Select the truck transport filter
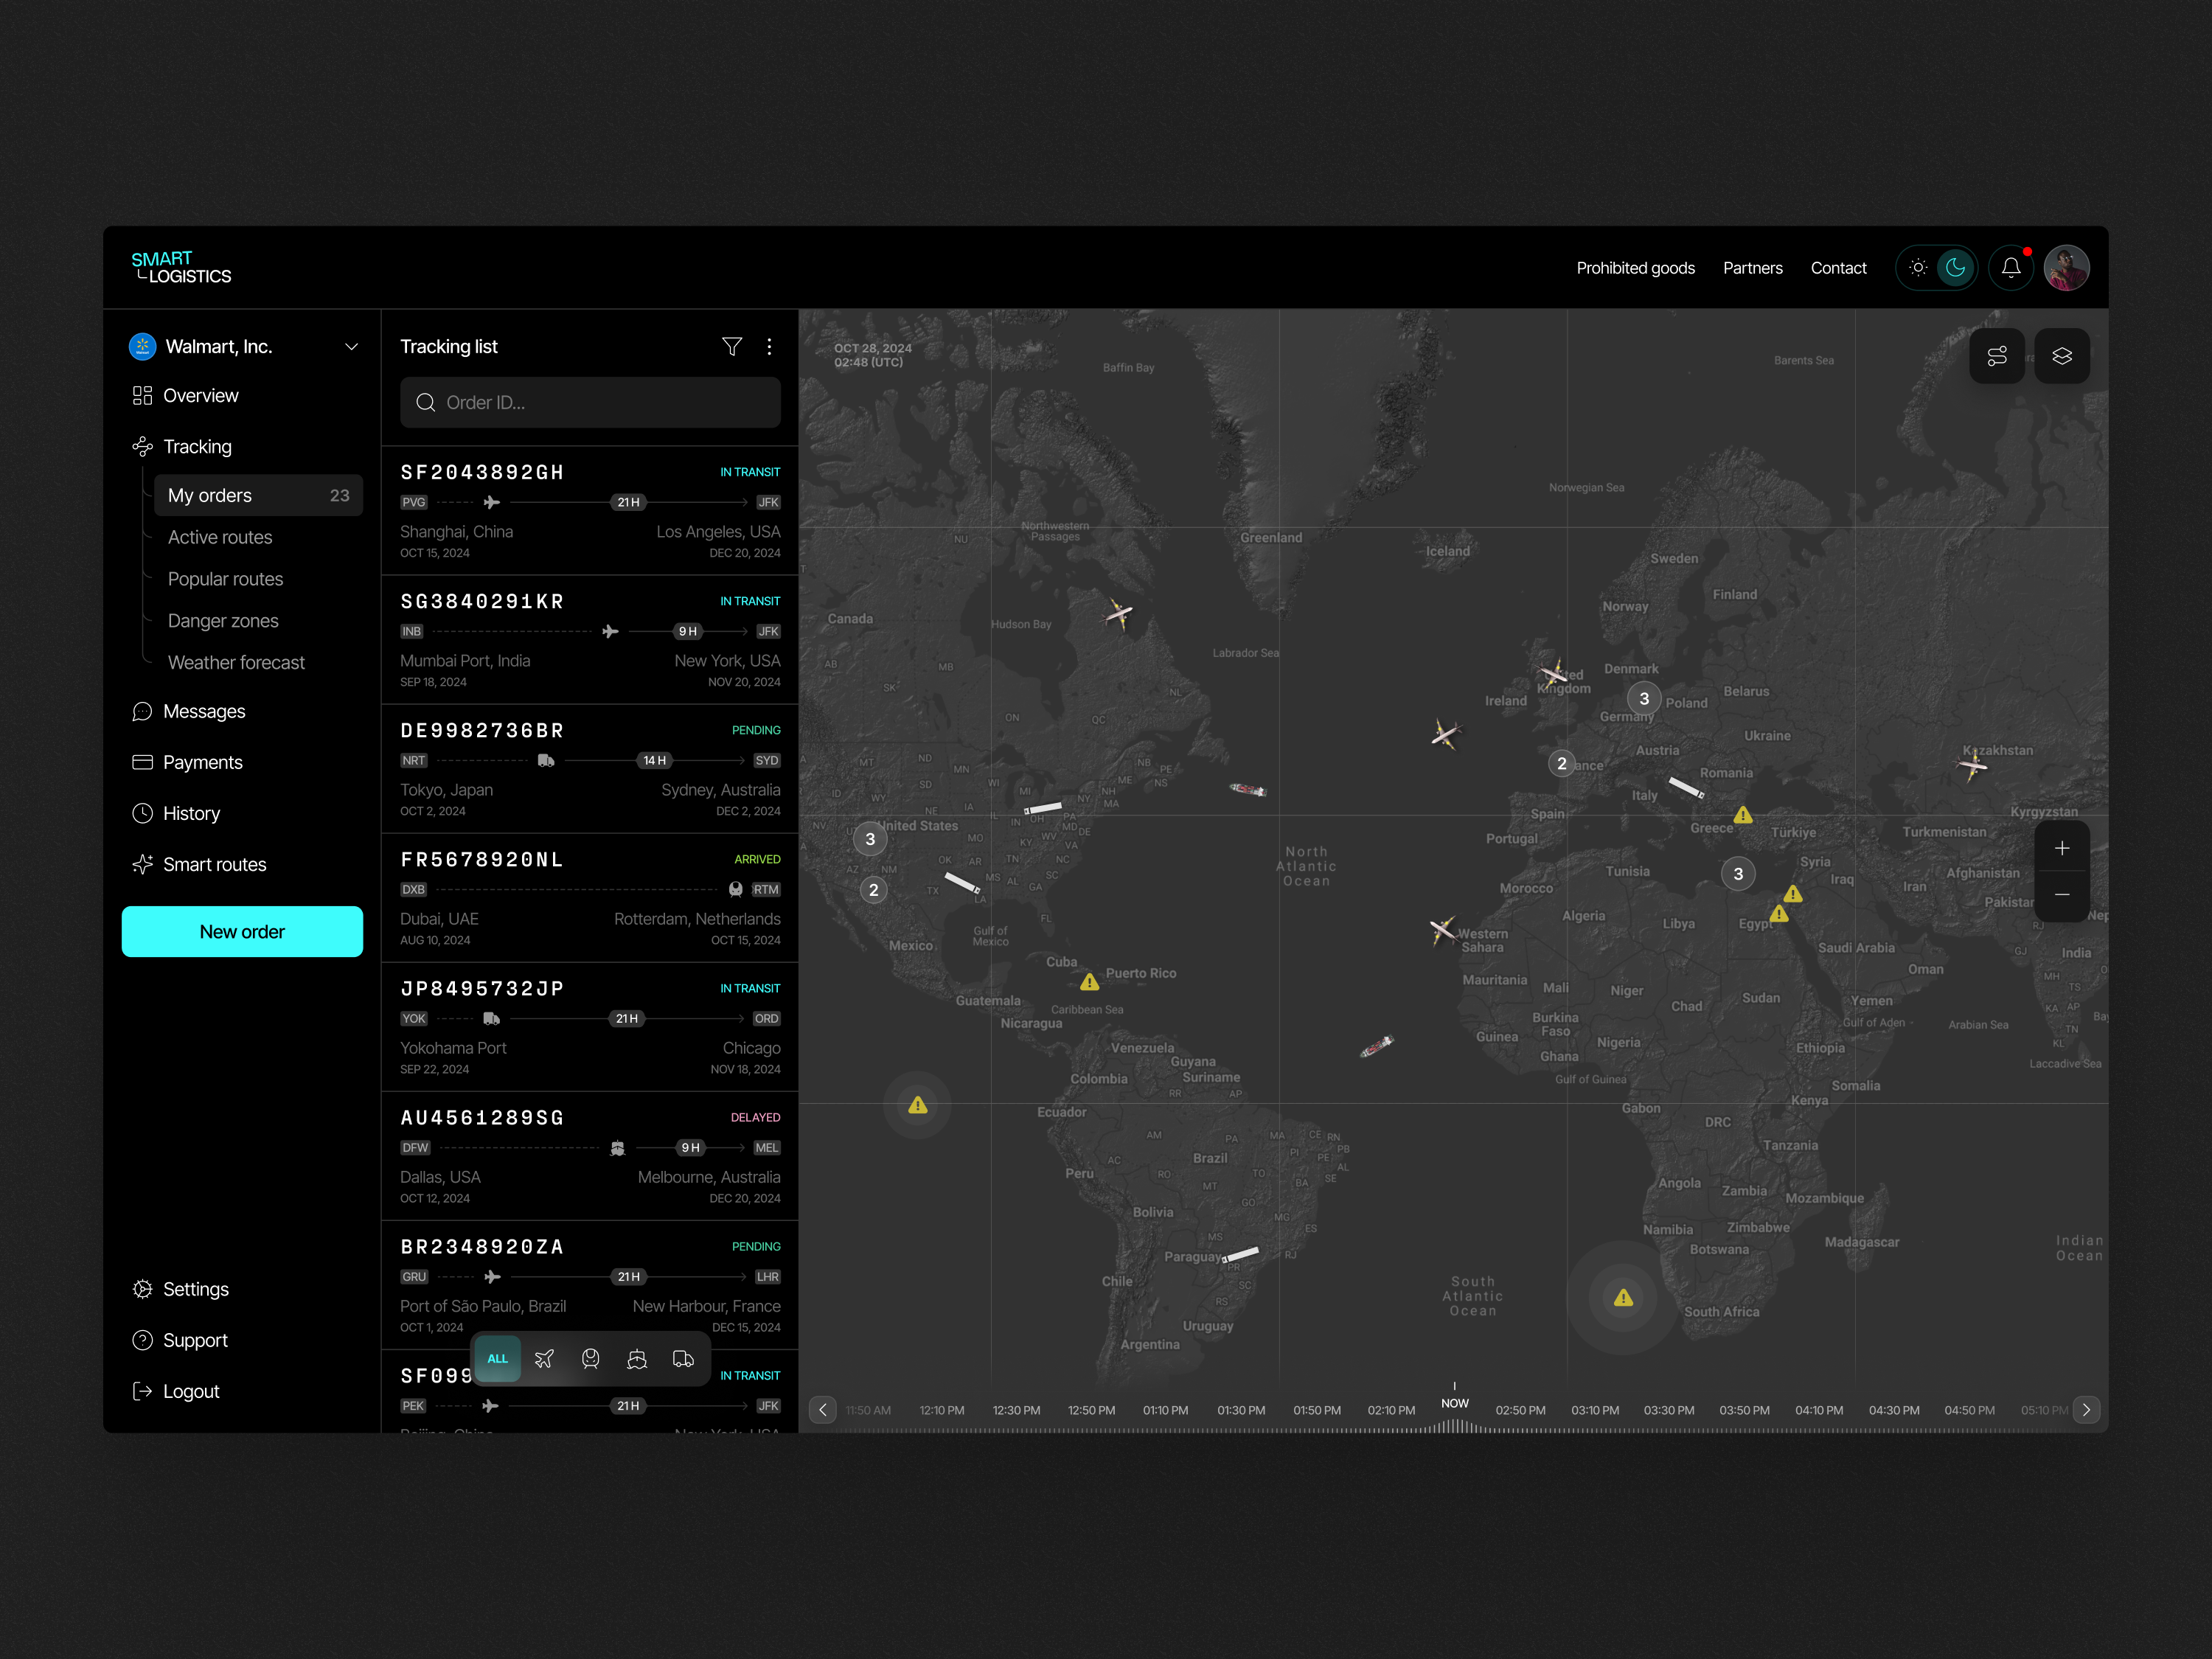2212x1659 pixels. 684,1359
